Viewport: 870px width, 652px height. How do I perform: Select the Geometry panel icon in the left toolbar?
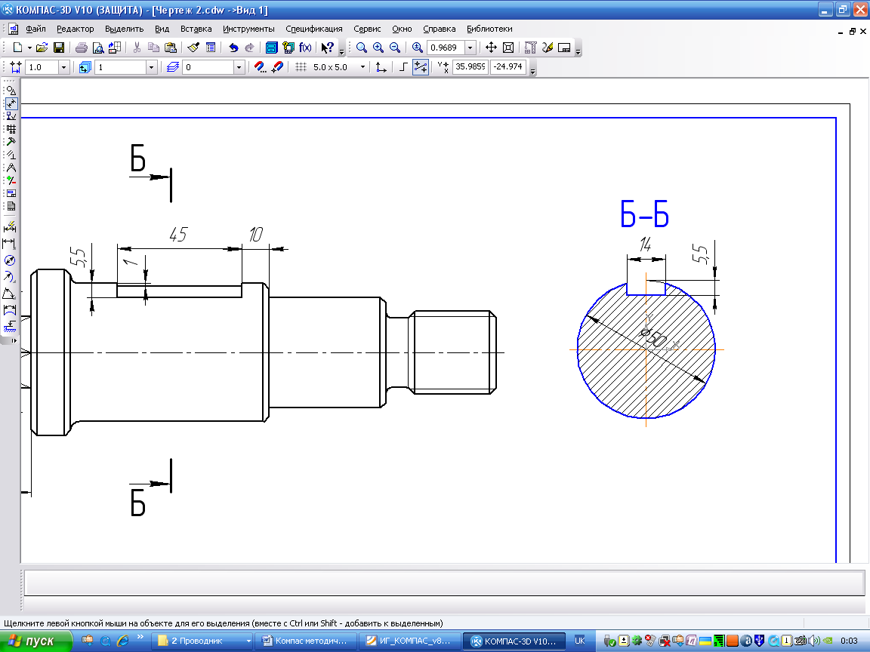(x=11, y=91)
